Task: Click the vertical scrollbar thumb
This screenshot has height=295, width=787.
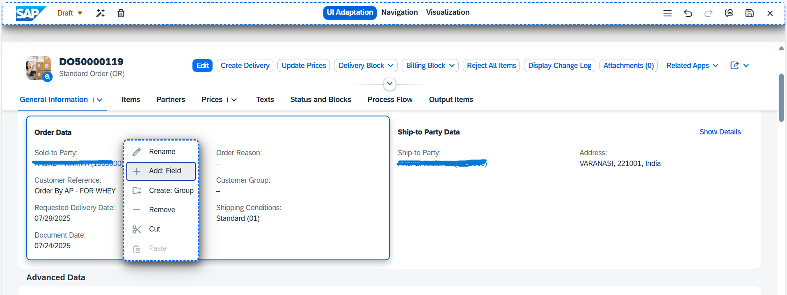Action: point(781,98)
